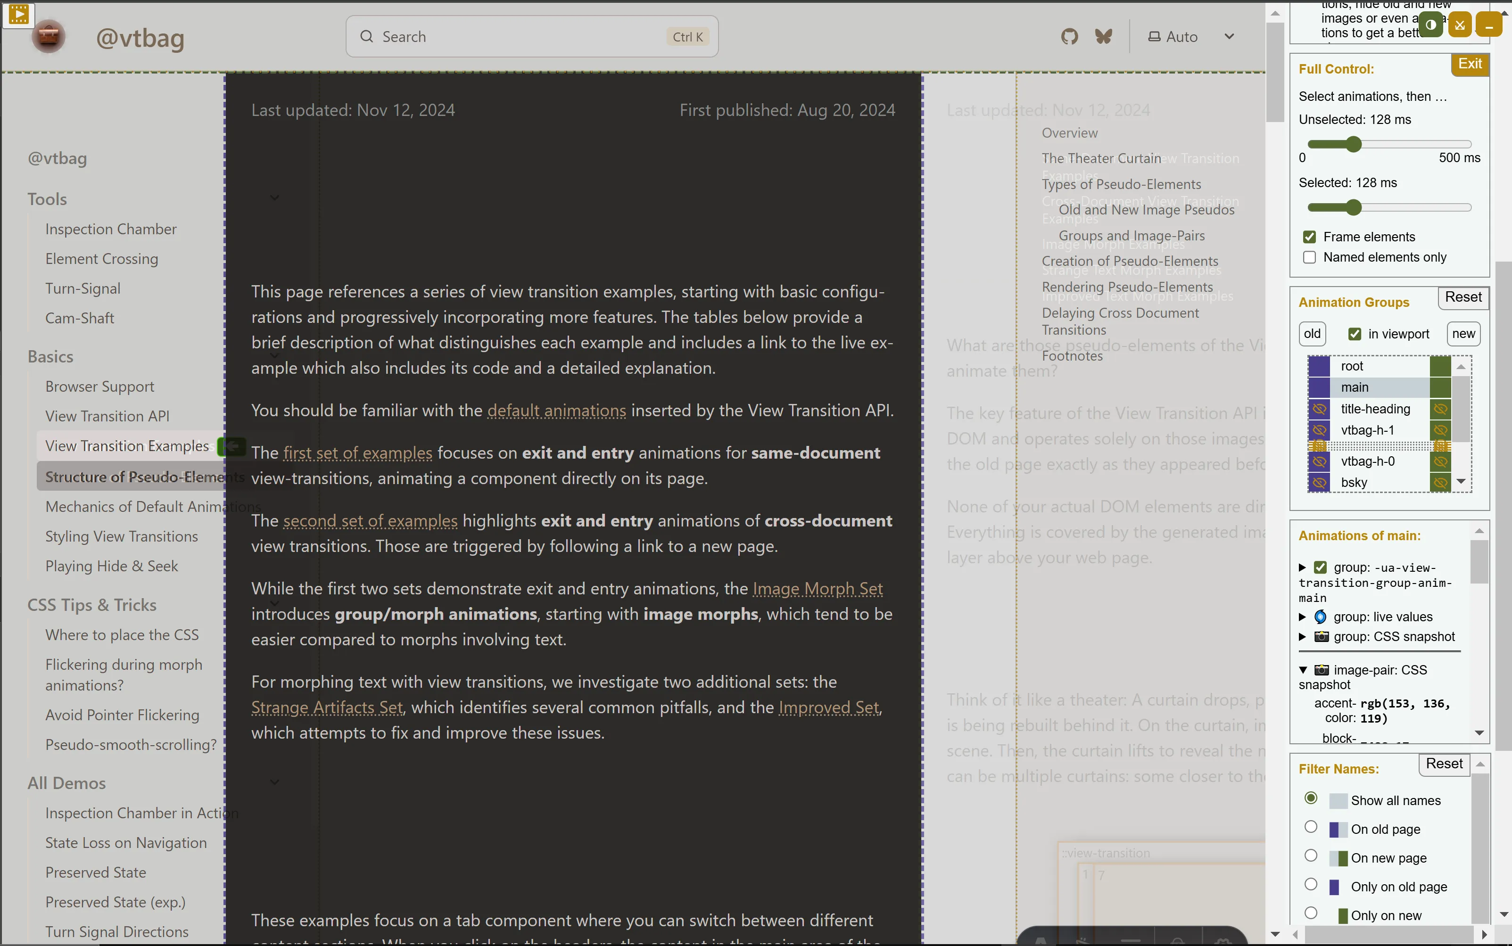Viewport: 1512px width, 946px height.
Task: Click the color indicator next to vtbag-h-0
Action: click(1320, 461)
